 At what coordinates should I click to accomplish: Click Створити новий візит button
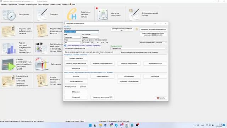click(x=76, y=58)
